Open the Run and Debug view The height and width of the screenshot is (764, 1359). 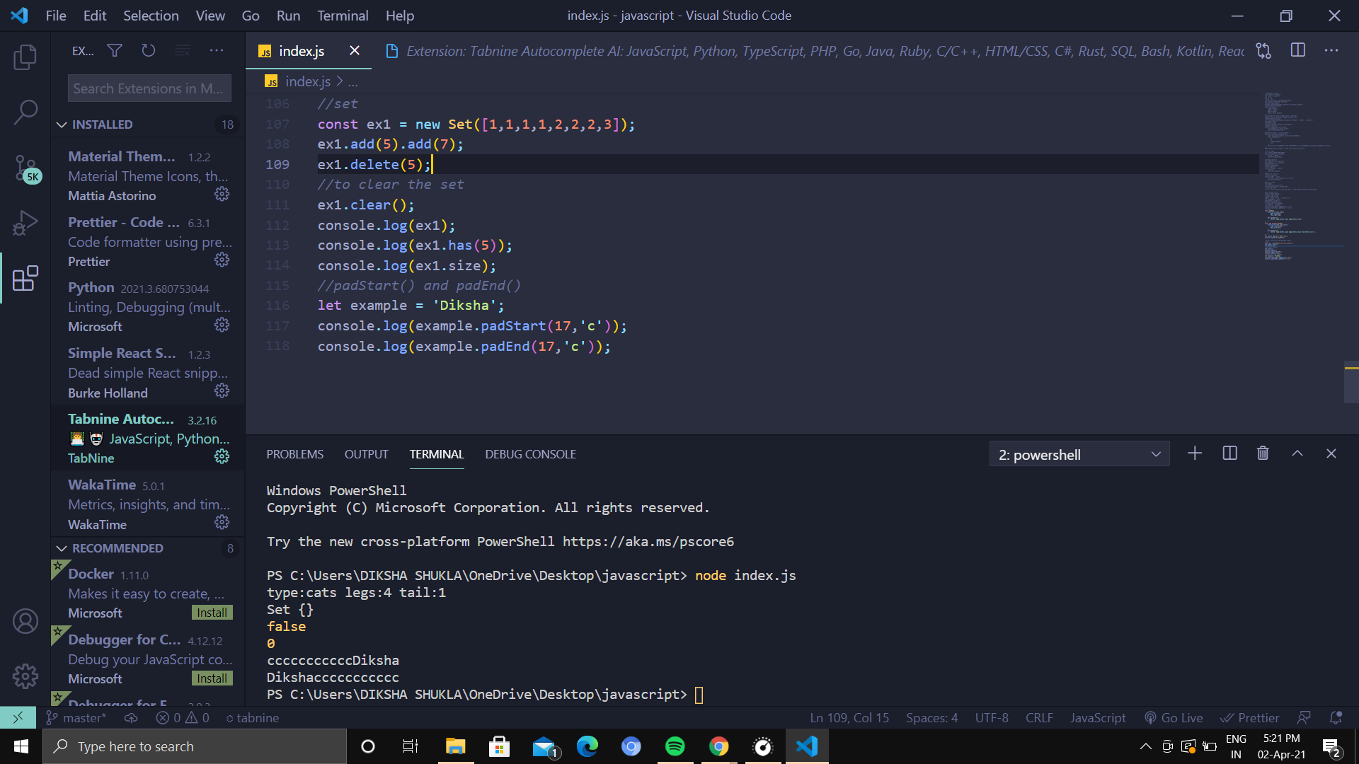pyautogui.click(x=25, y=223)
